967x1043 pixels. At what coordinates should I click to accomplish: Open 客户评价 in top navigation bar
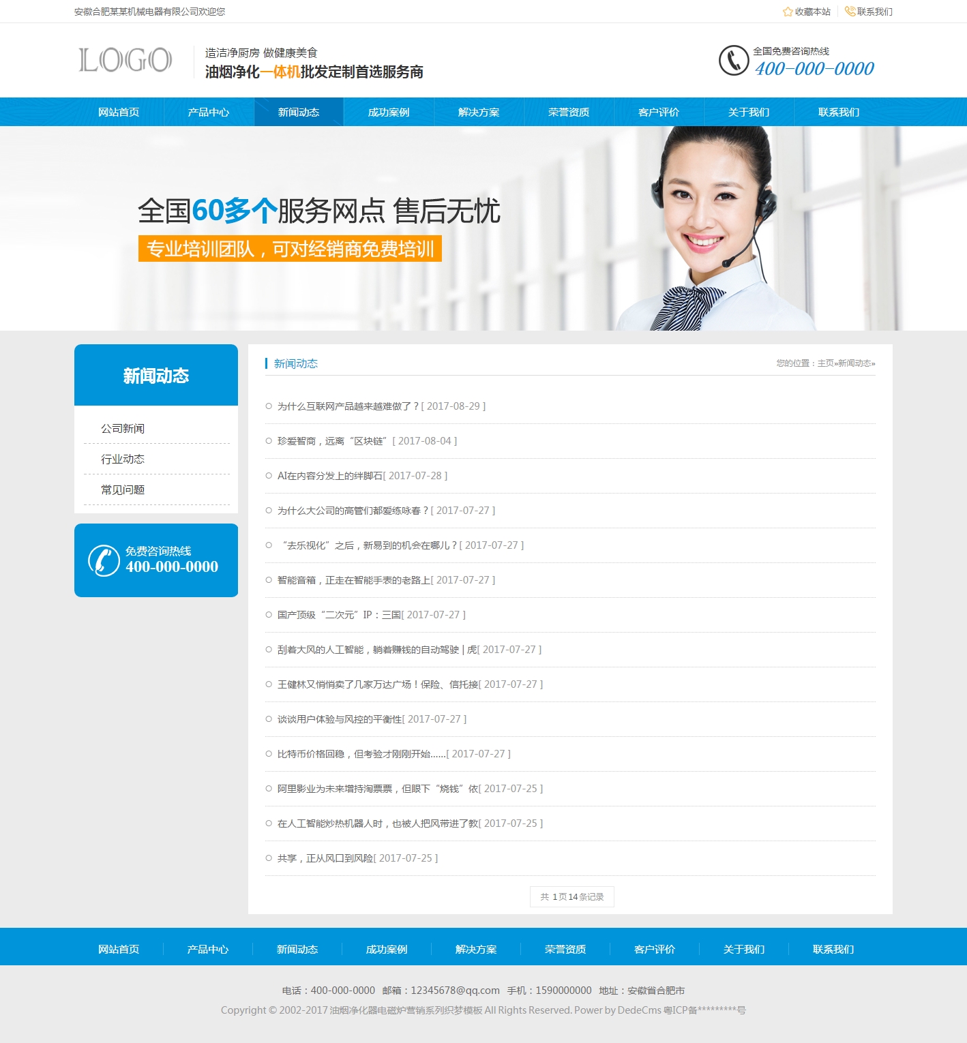pyautogui.click(x=659, y=112)
